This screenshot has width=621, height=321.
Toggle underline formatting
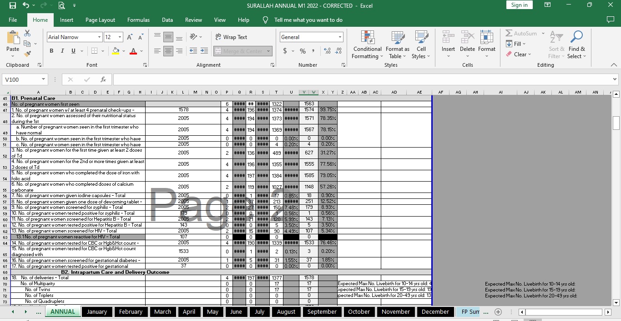click(73, 51)
